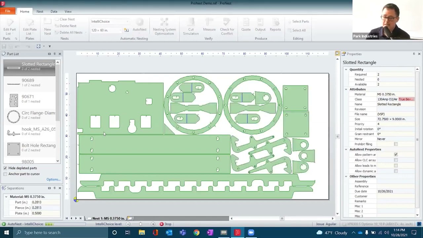Toggle Prohibit filling checkbox

pos(396,144)
